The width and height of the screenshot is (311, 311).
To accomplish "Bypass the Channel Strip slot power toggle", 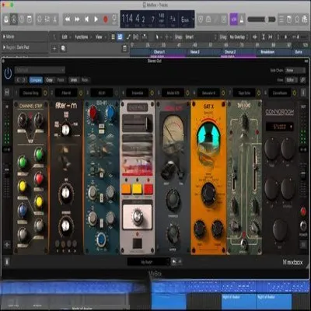I will click(45, 93).
